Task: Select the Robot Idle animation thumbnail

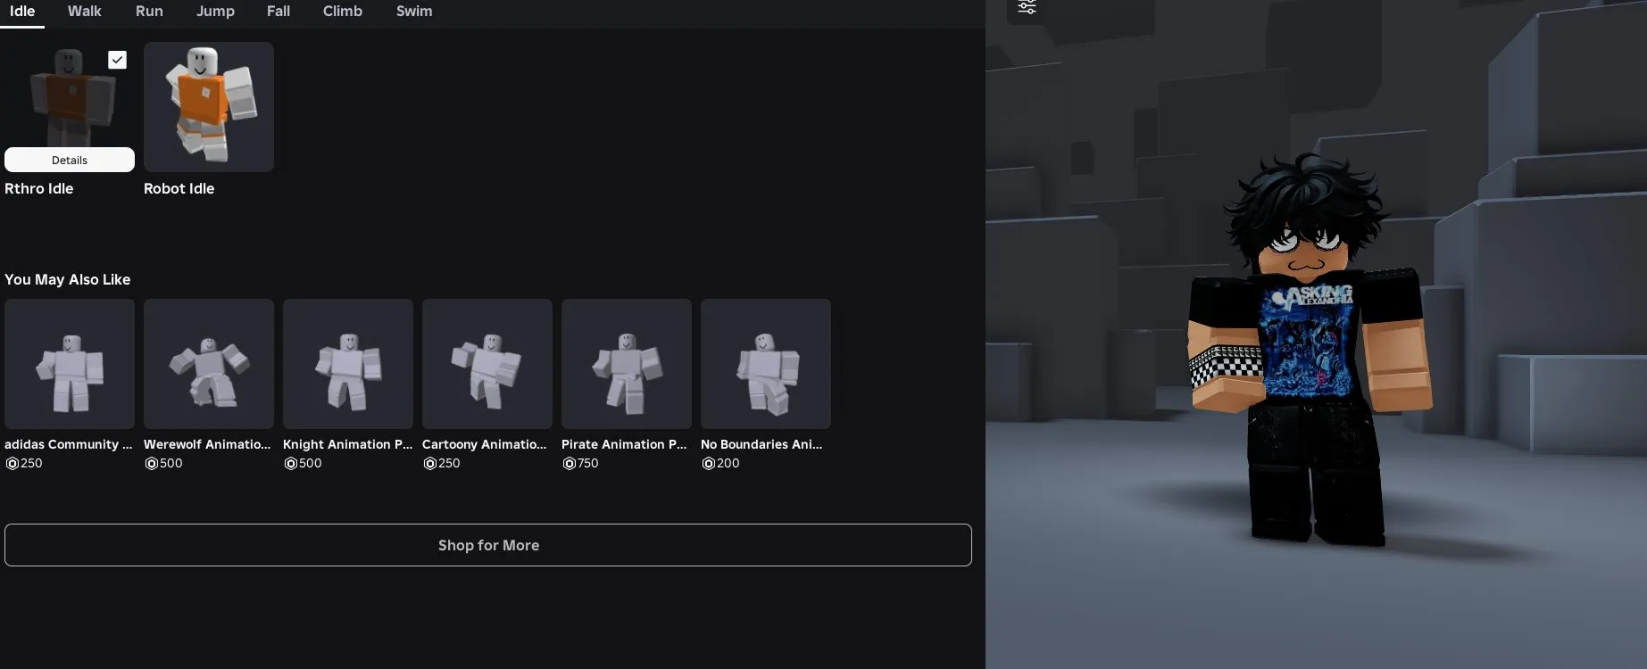Action: coord(208,106)
